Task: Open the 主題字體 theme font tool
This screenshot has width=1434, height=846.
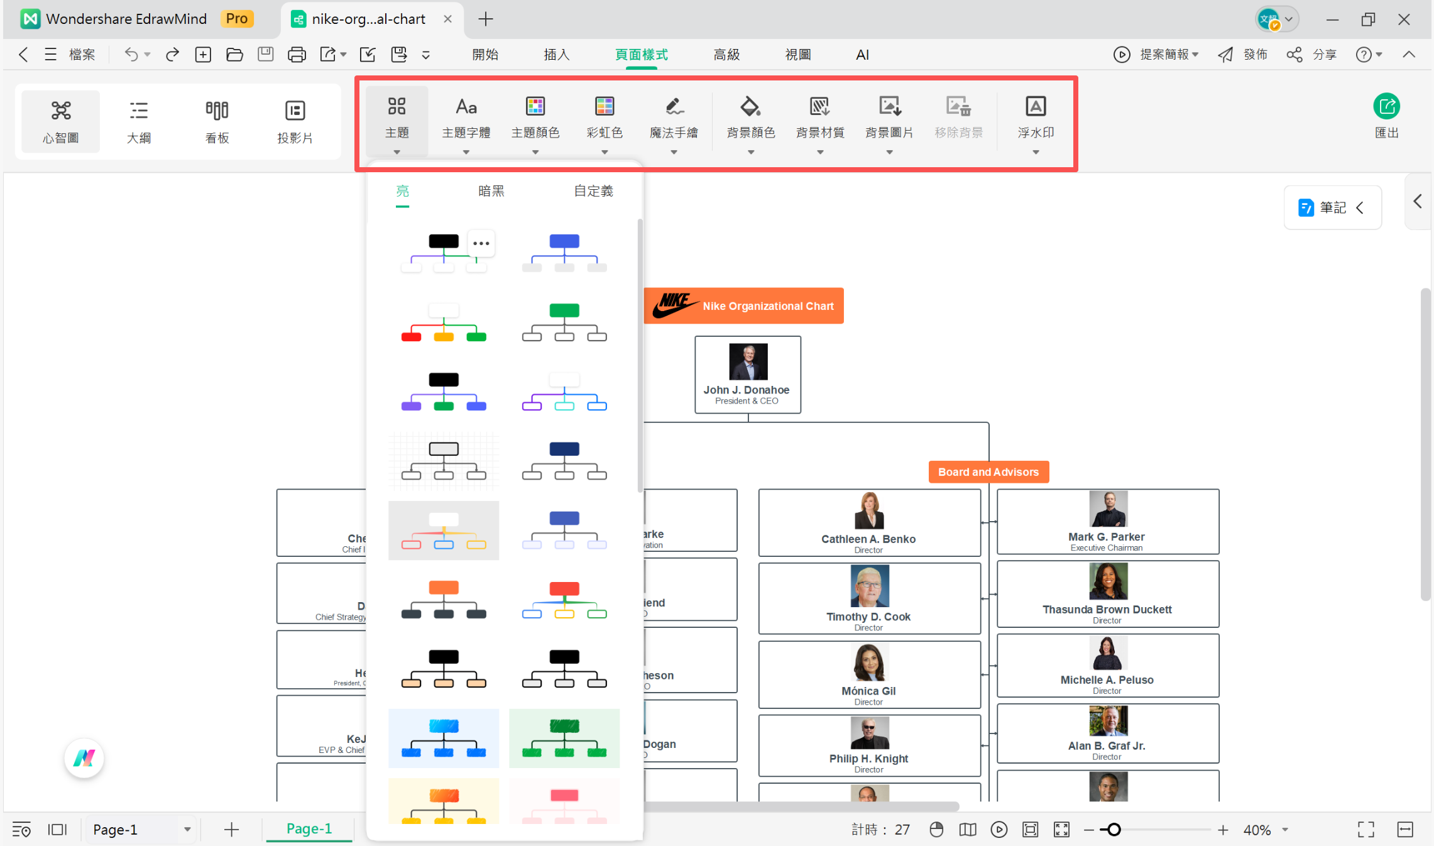Action: [466, 118]
